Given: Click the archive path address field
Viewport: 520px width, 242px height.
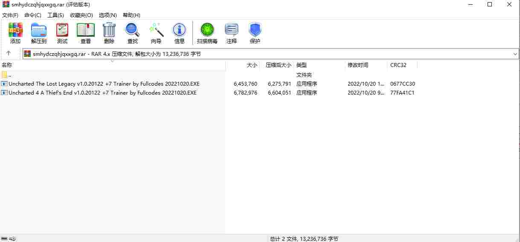Looking at the screenshot, I should (271, 54).
